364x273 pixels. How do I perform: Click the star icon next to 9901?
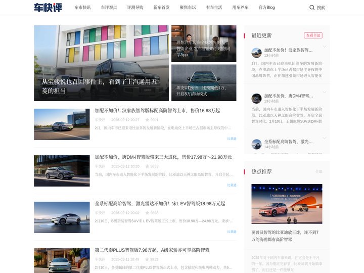(147, 120)
